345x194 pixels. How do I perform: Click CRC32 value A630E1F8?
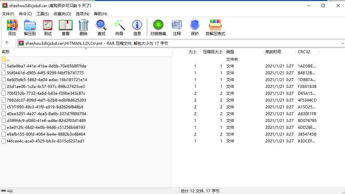click(x=307, y=114)
